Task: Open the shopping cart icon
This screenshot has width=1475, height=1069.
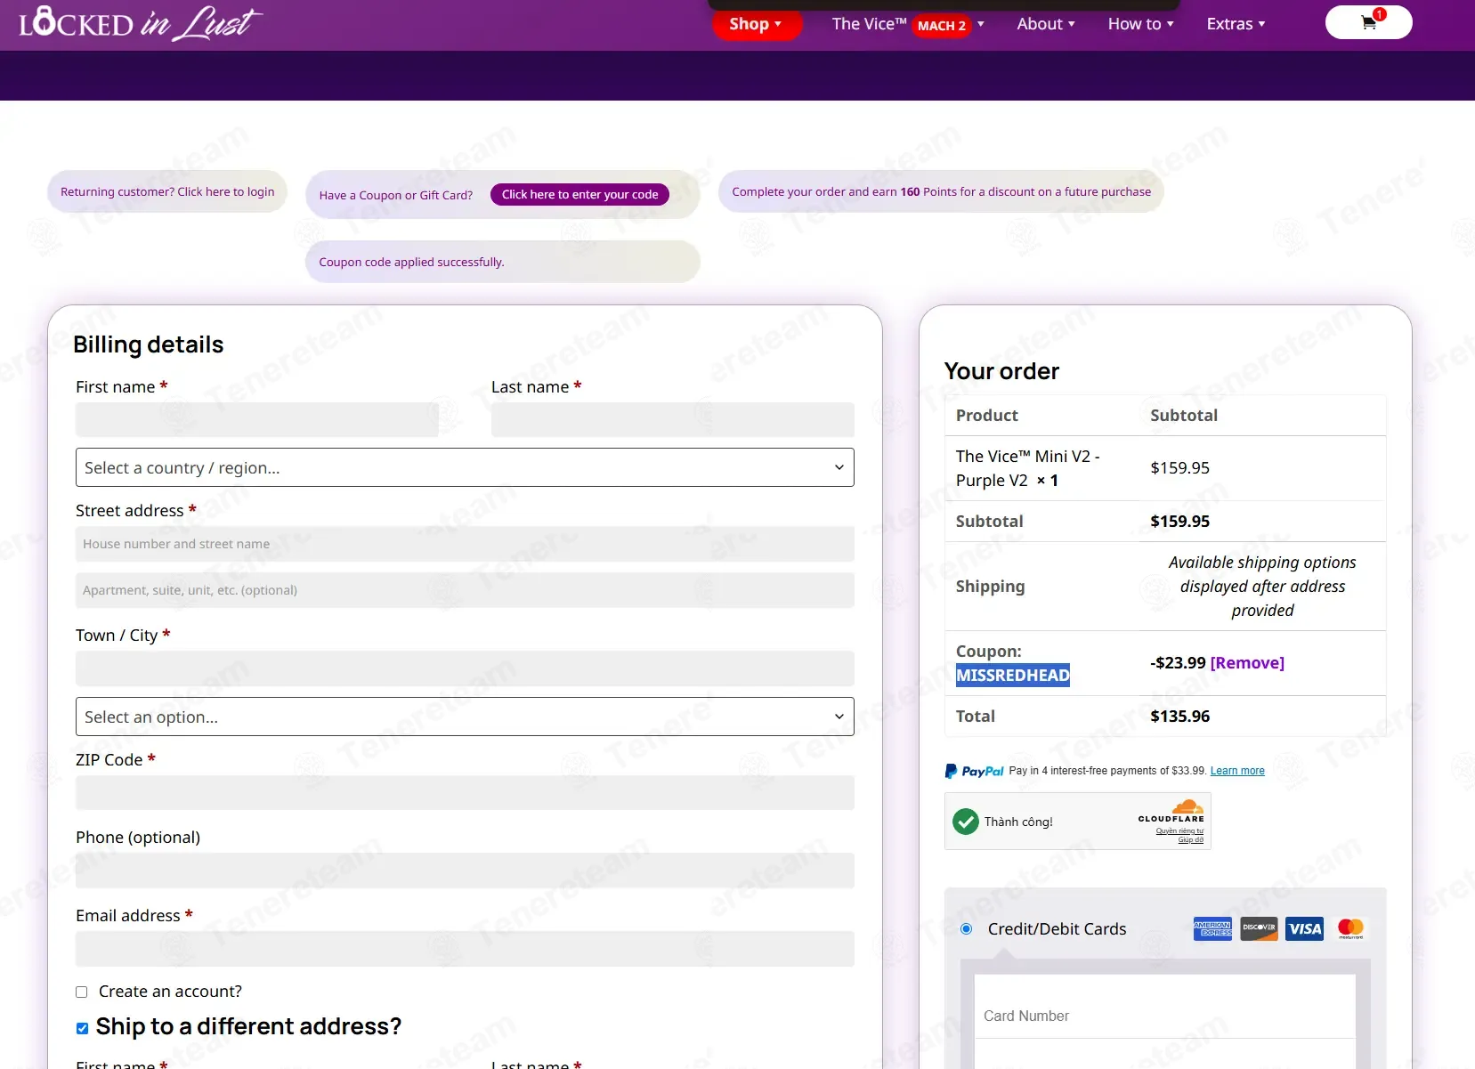Action: point(1368,22)
